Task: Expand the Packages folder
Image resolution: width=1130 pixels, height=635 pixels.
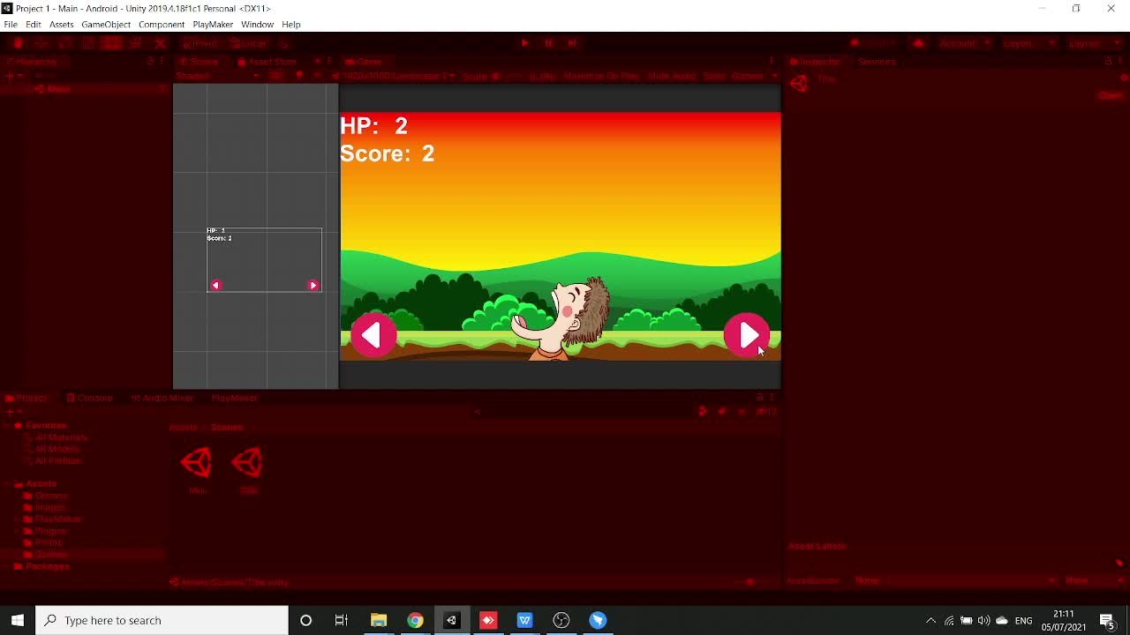Action: [8, 566]
